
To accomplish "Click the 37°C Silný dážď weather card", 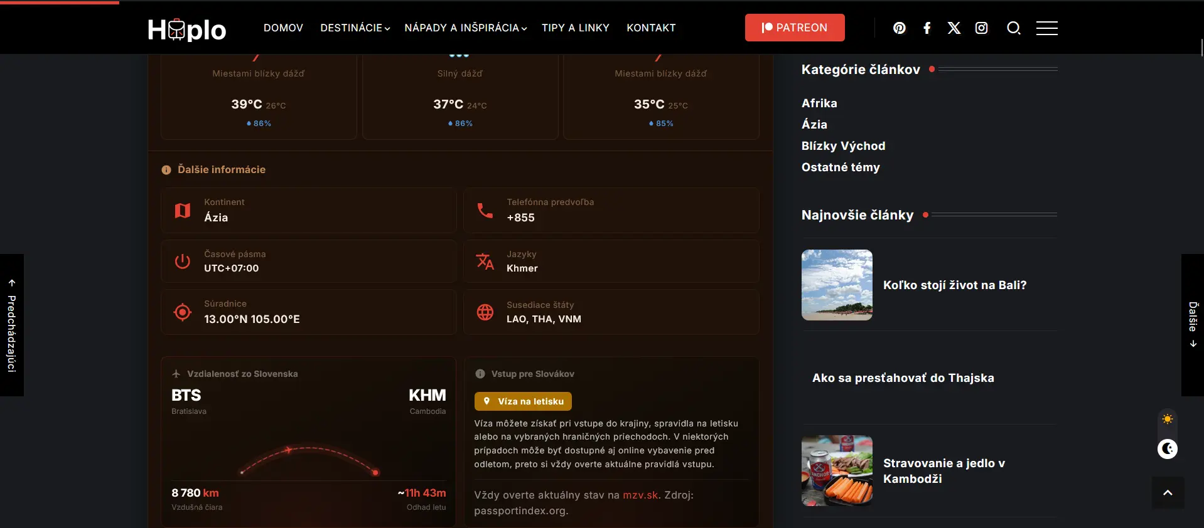I will point(460,97).
